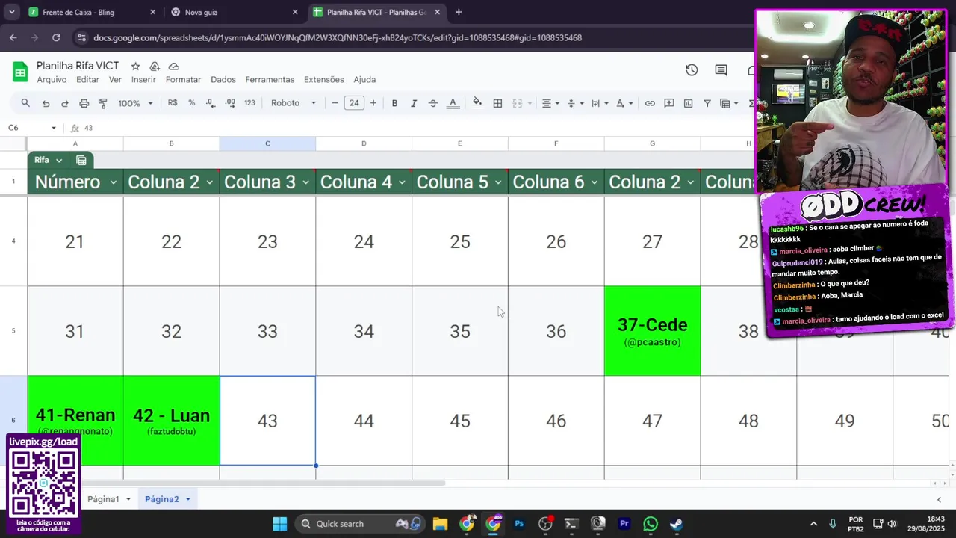Viewport: 956px width, 538px height.
Task: Open the table view dropdown in the toolbar
Action: coord(729,103)
